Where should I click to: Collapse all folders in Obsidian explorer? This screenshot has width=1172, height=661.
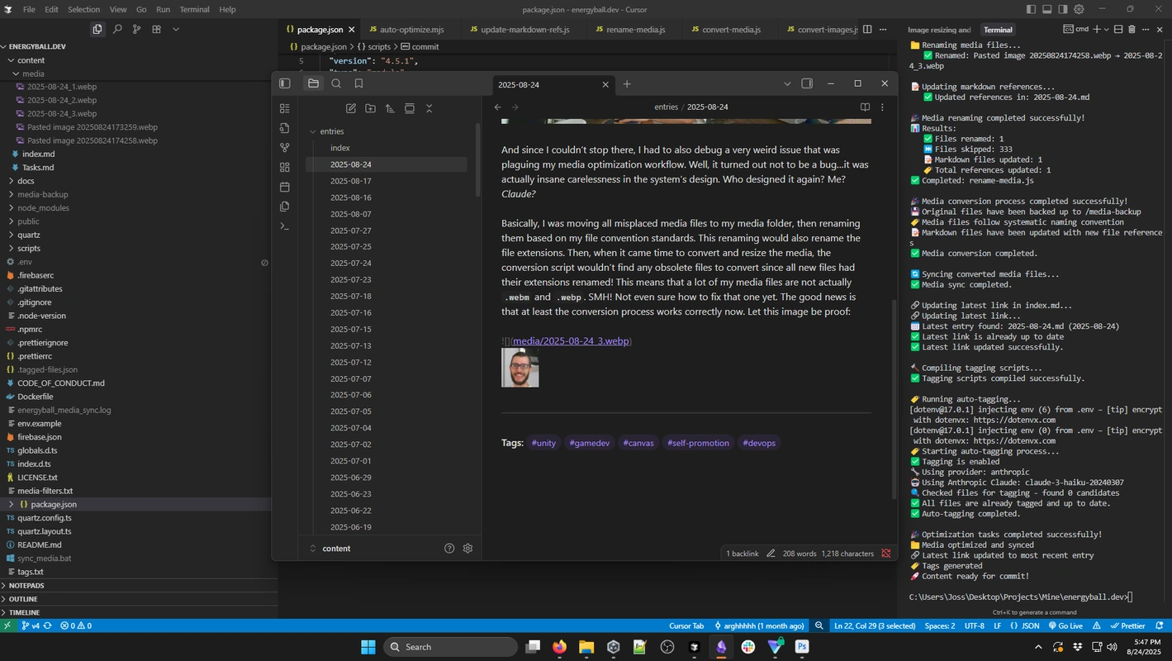429,108
